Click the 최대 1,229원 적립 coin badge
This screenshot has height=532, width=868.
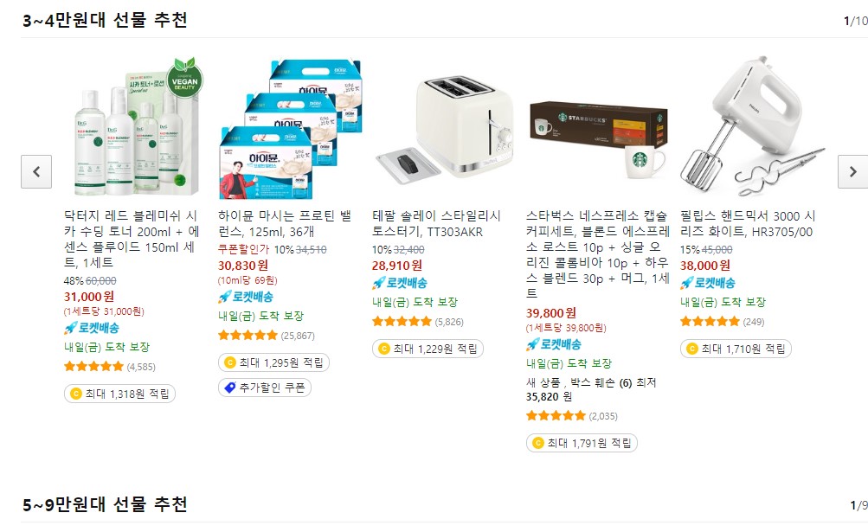(428, 349)
